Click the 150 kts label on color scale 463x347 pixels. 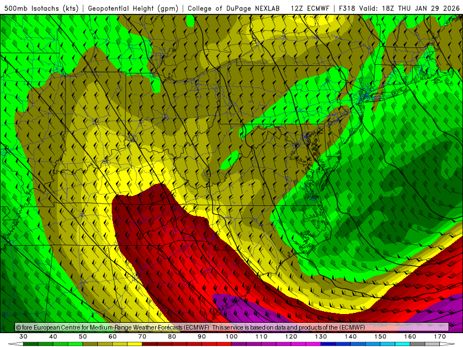click(380, 337)
